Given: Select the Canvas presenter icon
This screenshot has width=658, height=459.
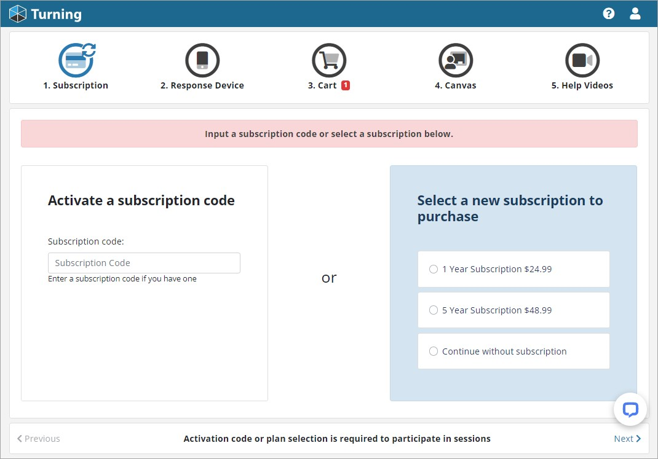Looking at the screenshot, I should 456,60.
